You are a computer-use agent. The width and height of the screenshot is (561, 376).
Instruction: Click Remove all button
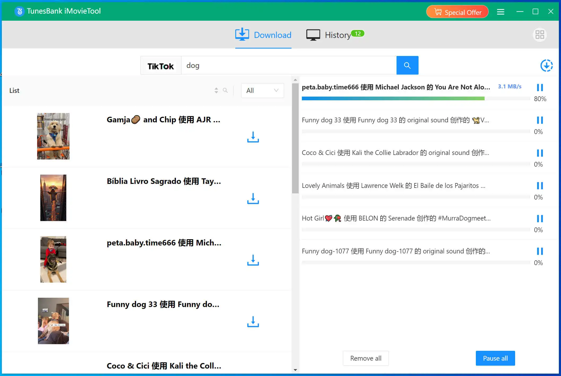click(366, 358)
